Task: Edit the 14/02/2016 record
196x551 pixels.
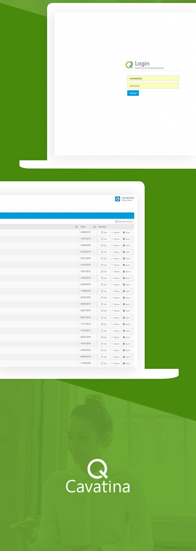Action: [104, 278]
